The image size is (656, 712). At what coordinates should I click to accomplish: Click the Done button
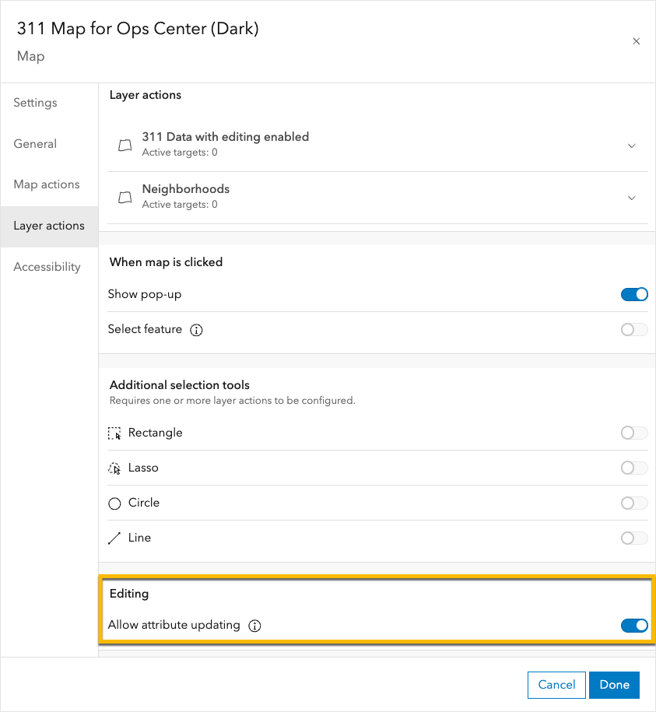[x=614, y=685]
